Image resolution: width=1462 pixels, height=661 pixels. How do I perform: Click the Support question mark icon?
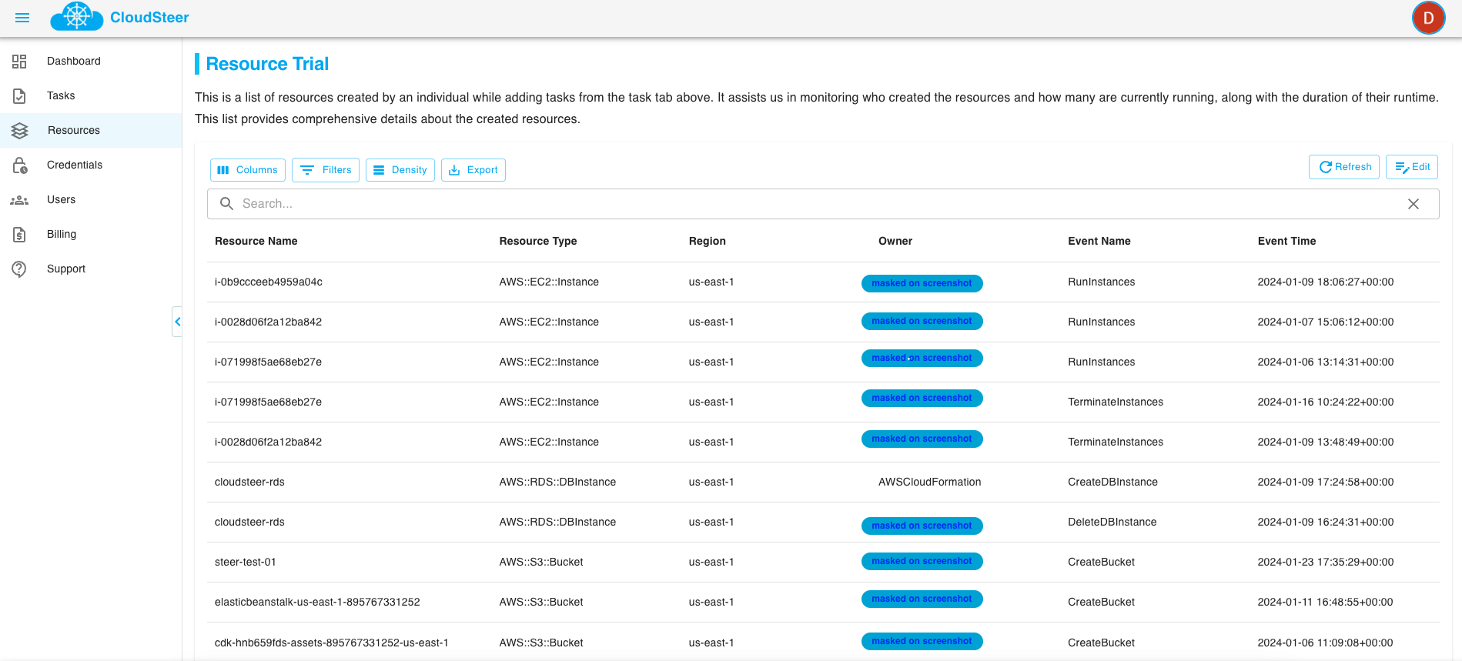coord(19,269)
